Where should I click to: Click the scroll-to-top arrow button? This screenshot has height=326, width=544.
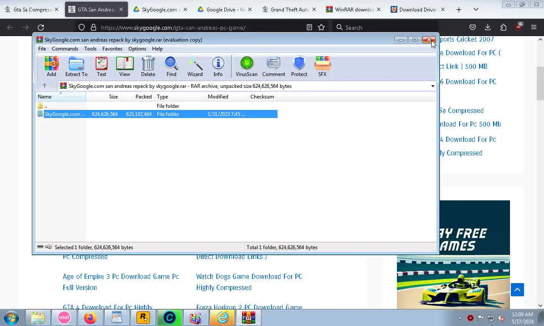[517, 290]
